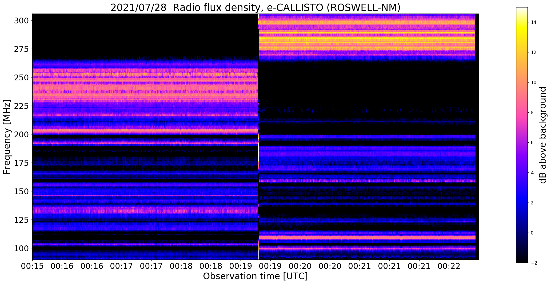This screenshot has height=284, width=551.
Task: Select the 150 frequency tick label
Action: [21, 191]
